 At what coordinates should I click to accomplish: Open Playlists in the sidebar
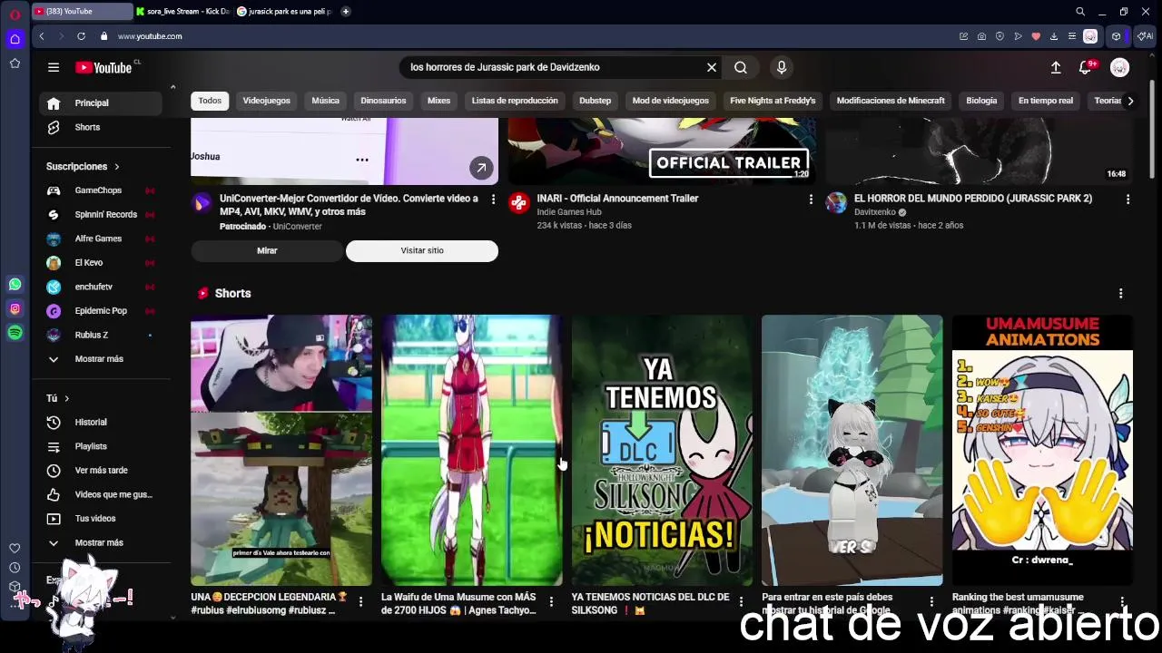pyautogui.click(x=100, y=446)
